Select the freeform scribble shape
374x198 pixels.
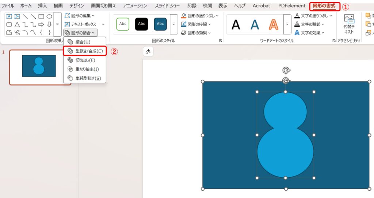point(17,32)
